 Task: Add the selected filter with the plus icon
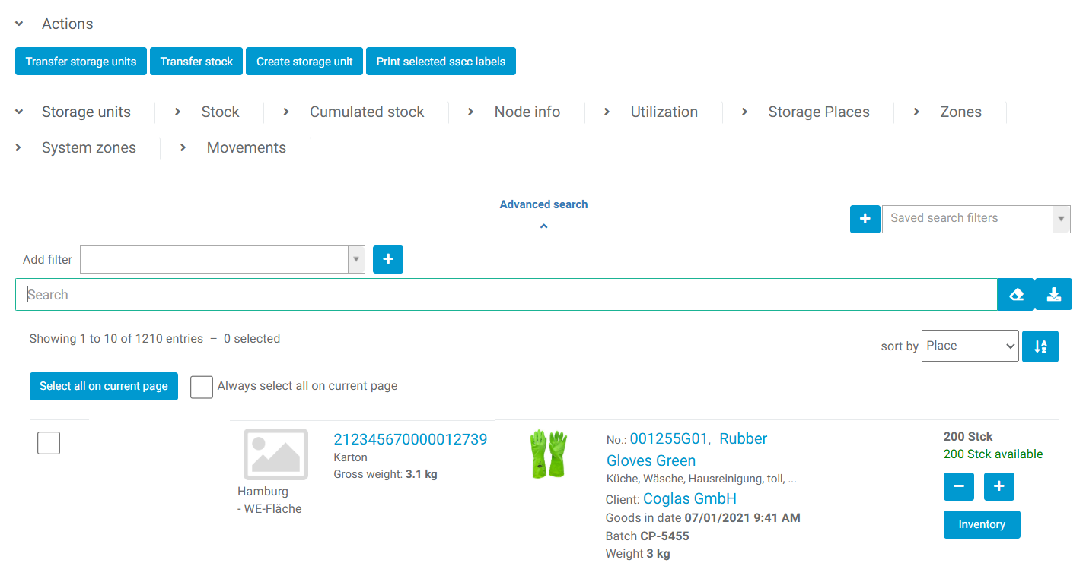(387, 259)
